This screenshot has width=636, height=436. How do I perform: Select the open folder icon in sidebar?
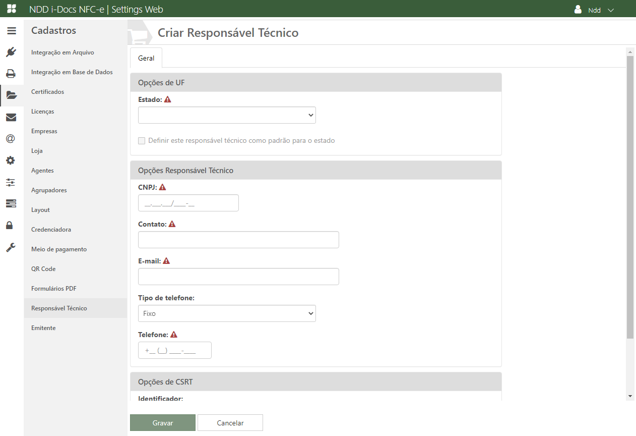11,95
